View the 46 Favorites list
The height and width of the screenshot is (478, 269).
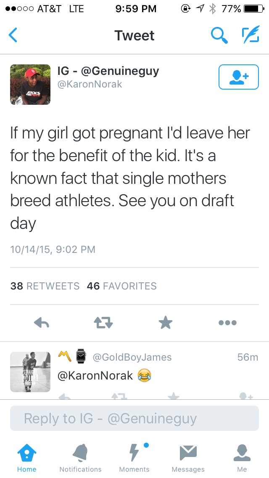(x=121, y=286)
